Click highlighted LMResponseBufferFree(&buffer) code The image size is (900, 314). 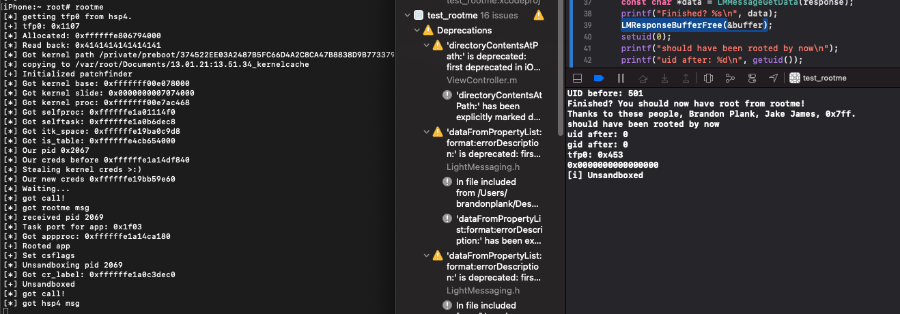click(x=695, y=25)
